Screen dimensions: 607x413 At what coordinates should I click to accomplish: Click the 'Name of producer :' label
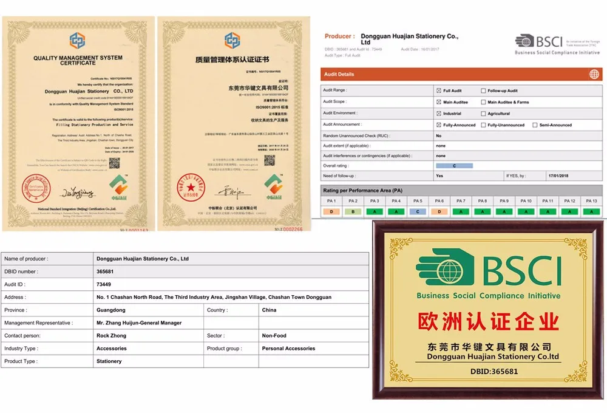[26, 259]
